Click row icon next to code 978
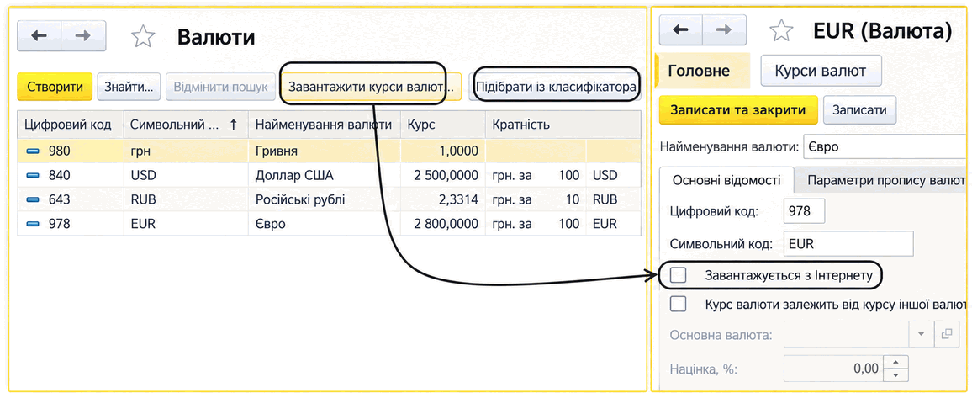This screenshot has height=398, width=972. point(33,224)
